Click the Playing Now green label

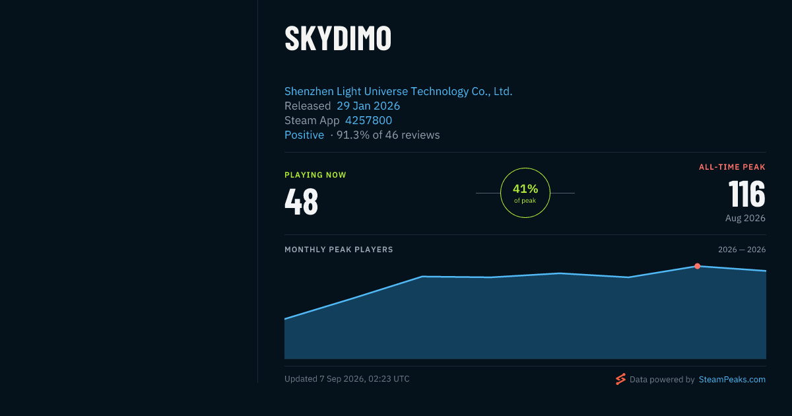(x=315, y=175)
